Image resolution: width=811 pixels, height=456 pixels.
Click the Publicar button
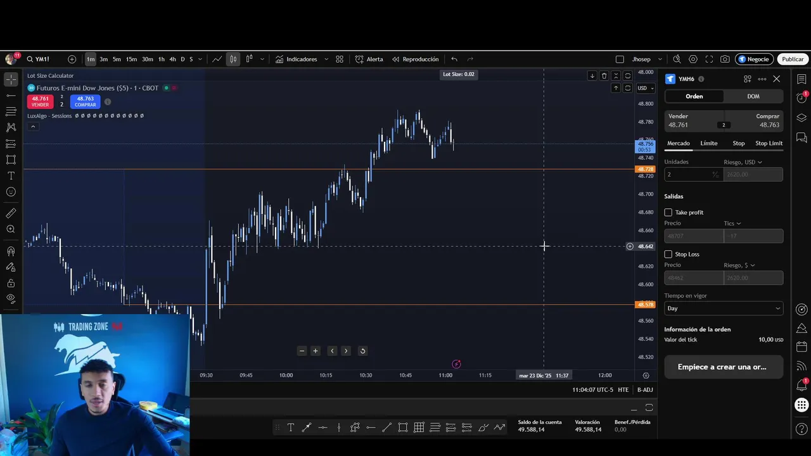(793, 59)
